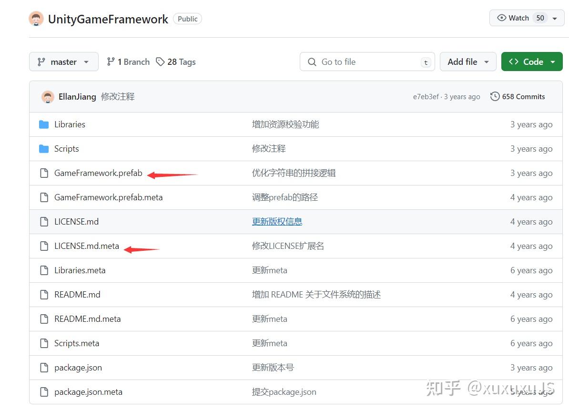
Task: Click the Go to file search field
Action: (x=367, y=62)
